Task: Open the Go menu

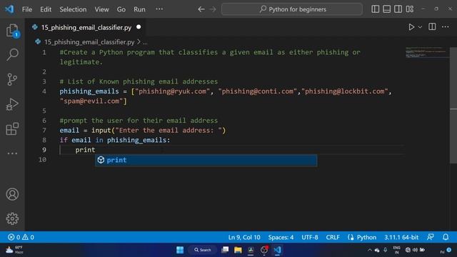Action: click(121, 9)
